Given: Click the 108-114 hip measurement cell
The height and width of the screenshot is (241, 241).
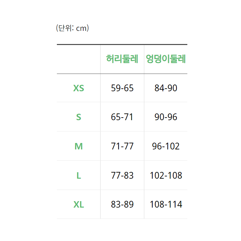Looking at the screenshot, I should (x=166, y=204).
